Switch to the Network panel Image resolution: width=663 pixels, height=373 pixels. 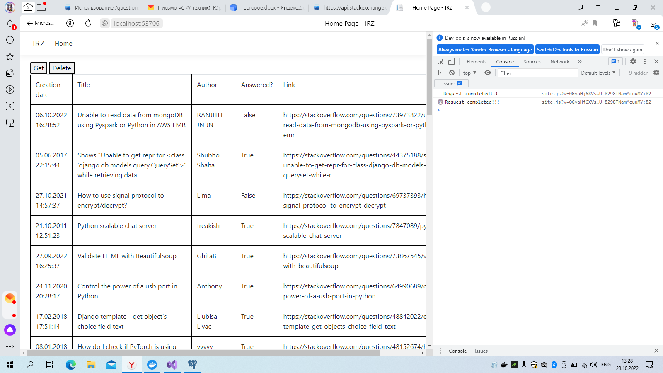click(x=560, y=61)
